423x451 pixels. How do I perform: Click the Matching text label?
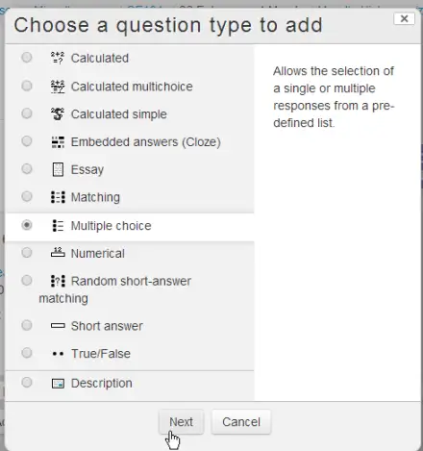[95, 197]
